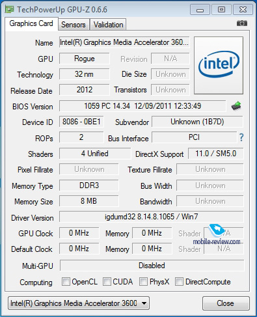
Task: Minimize the GPU-Z window
Action: [x=200, y=10]
